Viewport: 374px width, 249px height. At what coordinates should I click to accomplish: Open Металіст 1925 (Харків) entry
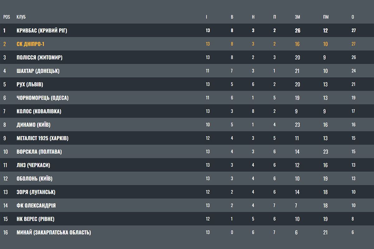coord(42,138)
